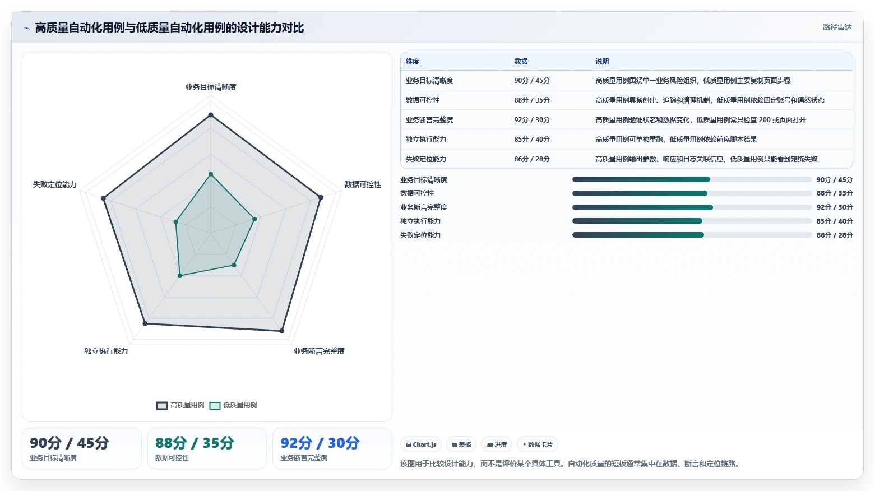Open the 92分 / 30分 summary card
The image size is (875, 491).
[x=332, y=448]
